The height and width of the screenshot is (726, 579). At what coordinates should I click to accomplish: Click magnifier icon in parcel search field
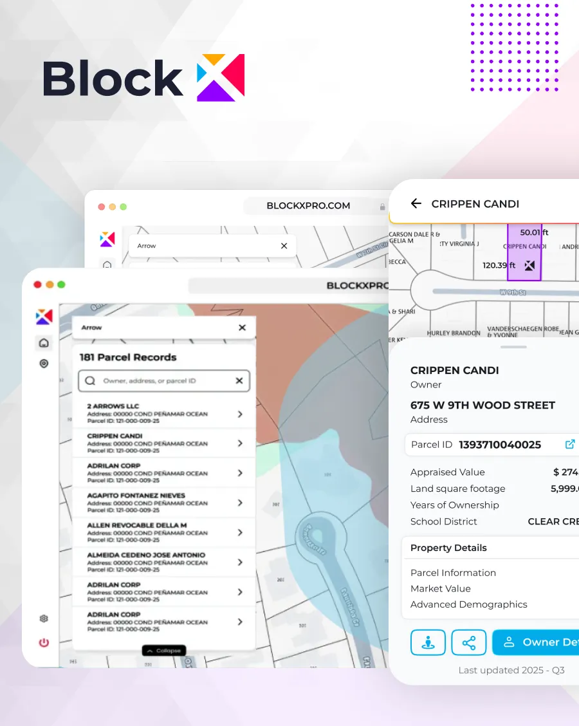[90, 380]
